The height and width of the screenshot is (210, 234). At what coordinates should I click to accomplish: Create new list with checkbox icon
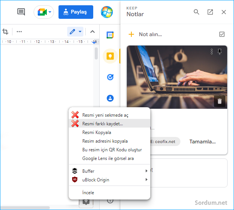point(222,34)
